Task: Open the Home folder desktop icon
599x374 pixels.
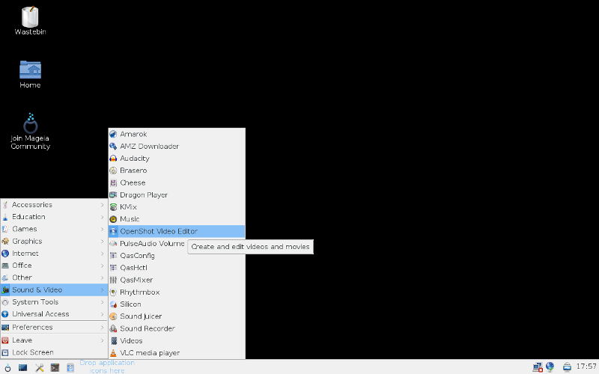Action: pos(30,74)
